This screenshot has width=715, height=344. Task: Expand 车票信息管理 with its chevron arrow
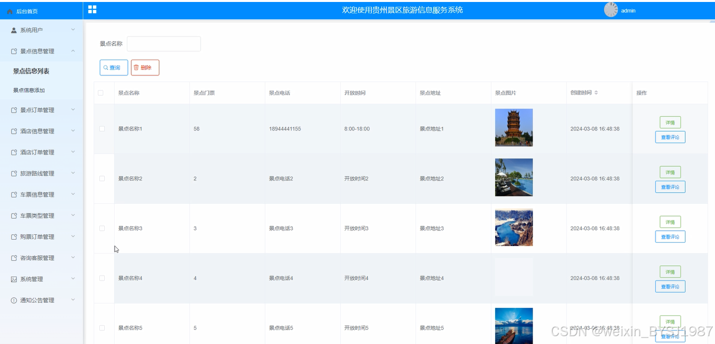(x=73, y=194)
